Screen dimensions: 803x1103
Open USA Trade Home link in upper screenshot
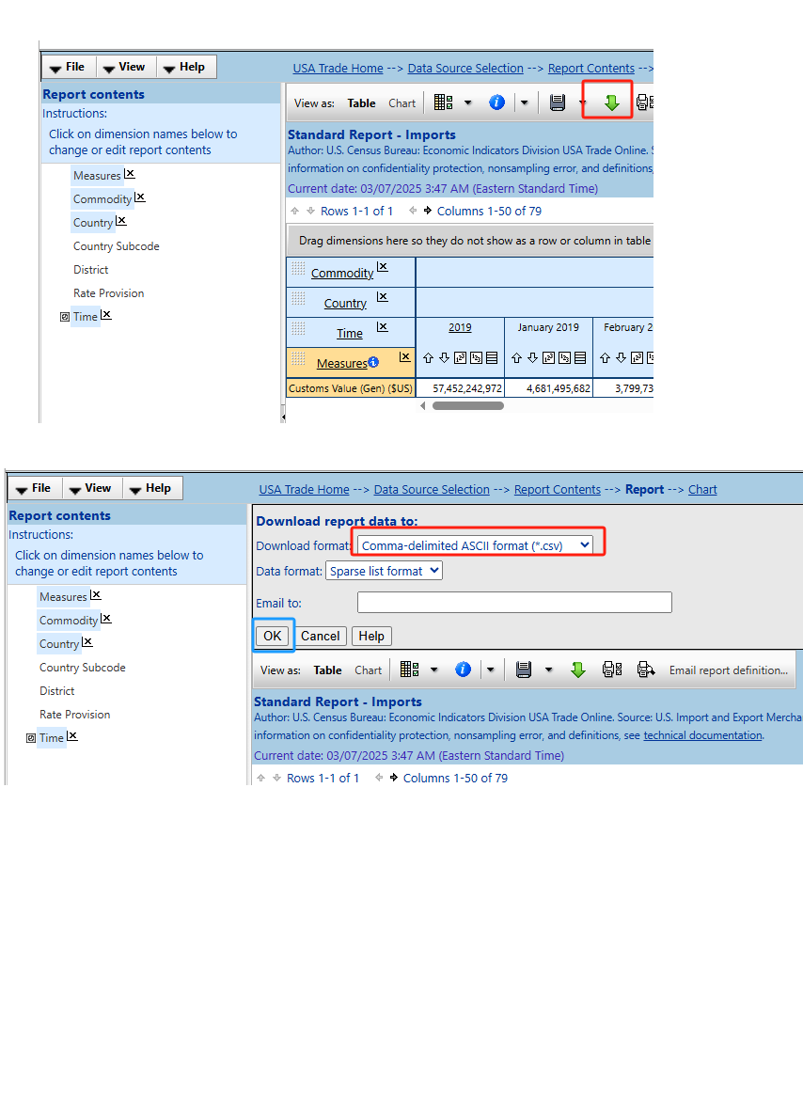click(339, 69)
